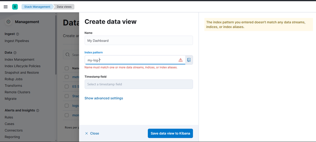This screenshot has width=316, height=142.
Task: Click the 'mon' data view link
Action: coord(75,115)
